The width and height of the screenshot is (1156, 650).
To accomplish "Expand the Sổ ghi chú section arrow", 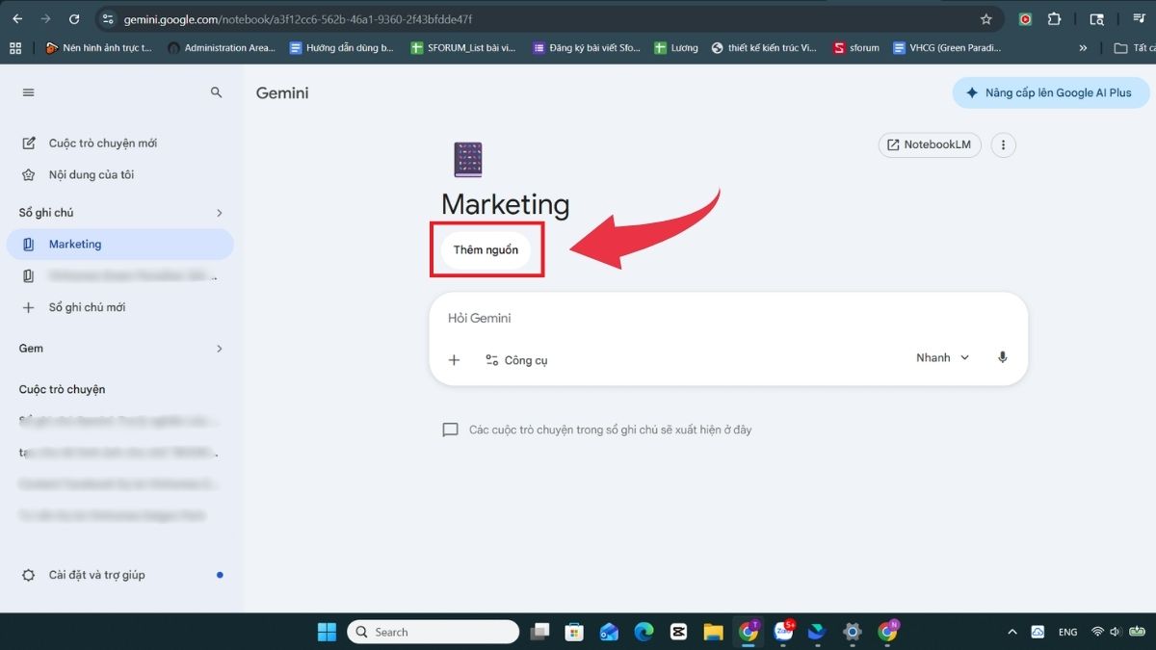I will pyautogui.click(x=219, y=213).
